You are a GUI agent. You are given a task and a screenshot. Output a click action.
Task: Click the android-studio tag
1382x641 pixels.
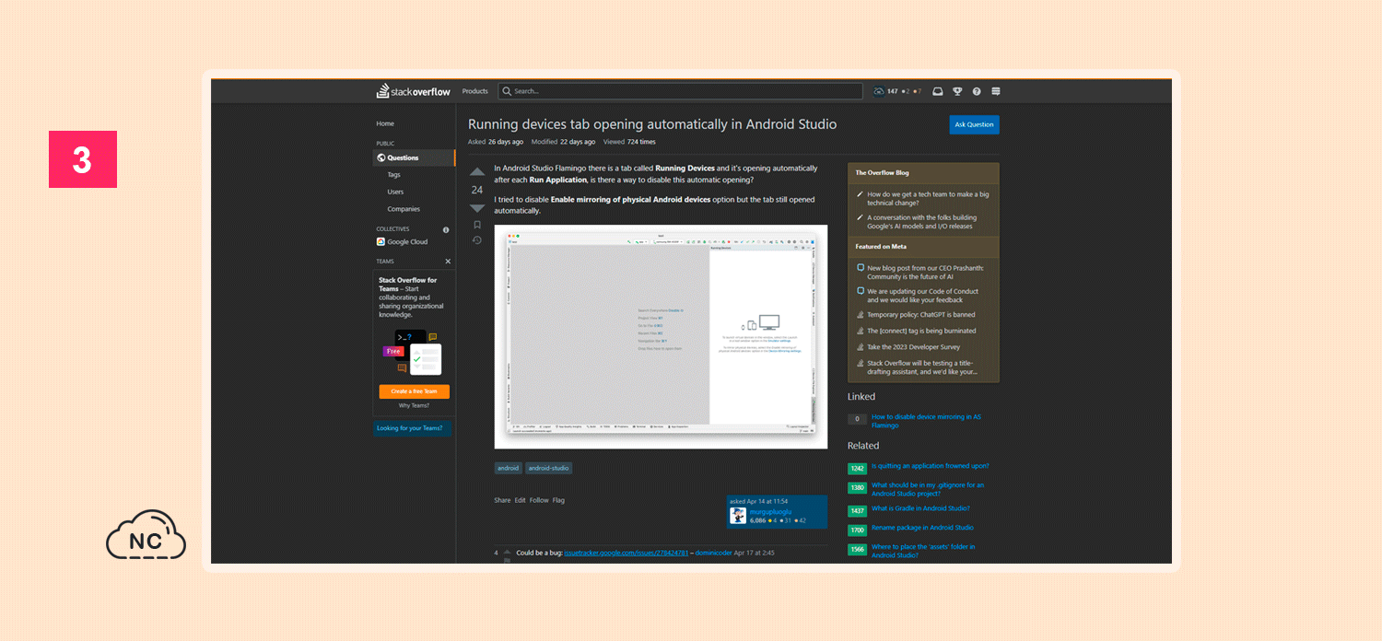coord(549,468)
